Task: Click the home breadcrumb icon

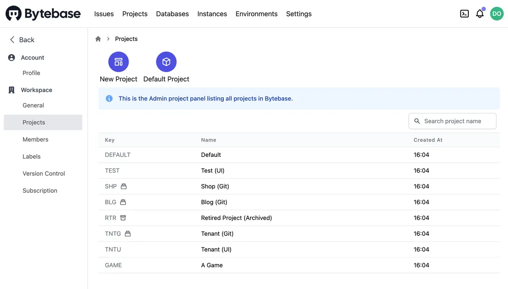Action: click(x=98, y=39)
